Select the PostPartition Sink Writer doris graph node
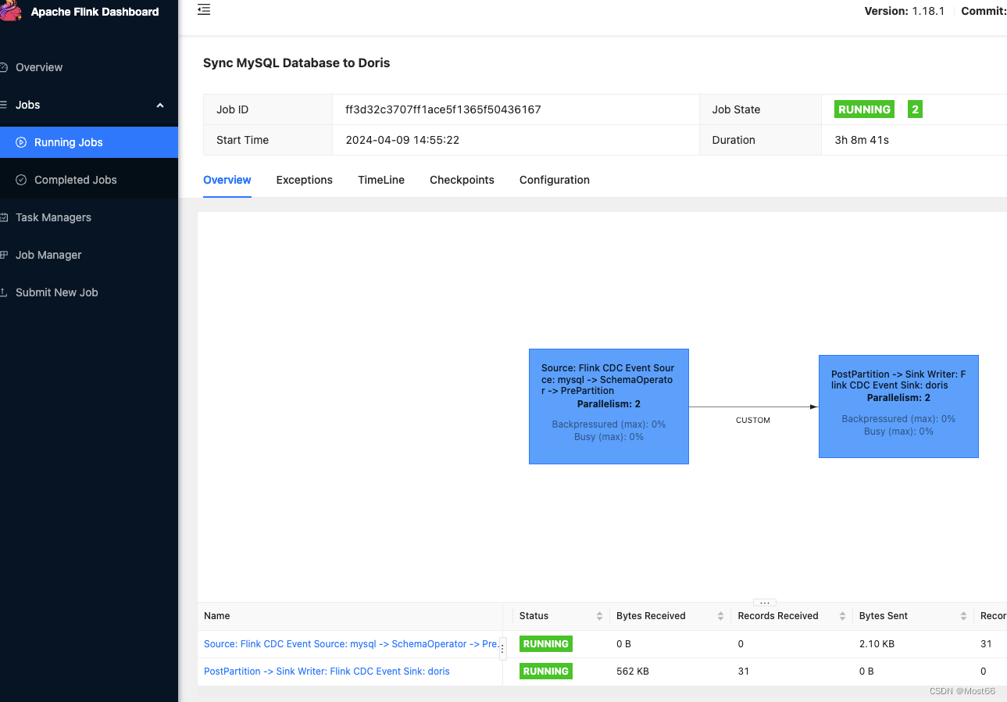Viewport: 1007px width, 702px height. pos(898,407)
